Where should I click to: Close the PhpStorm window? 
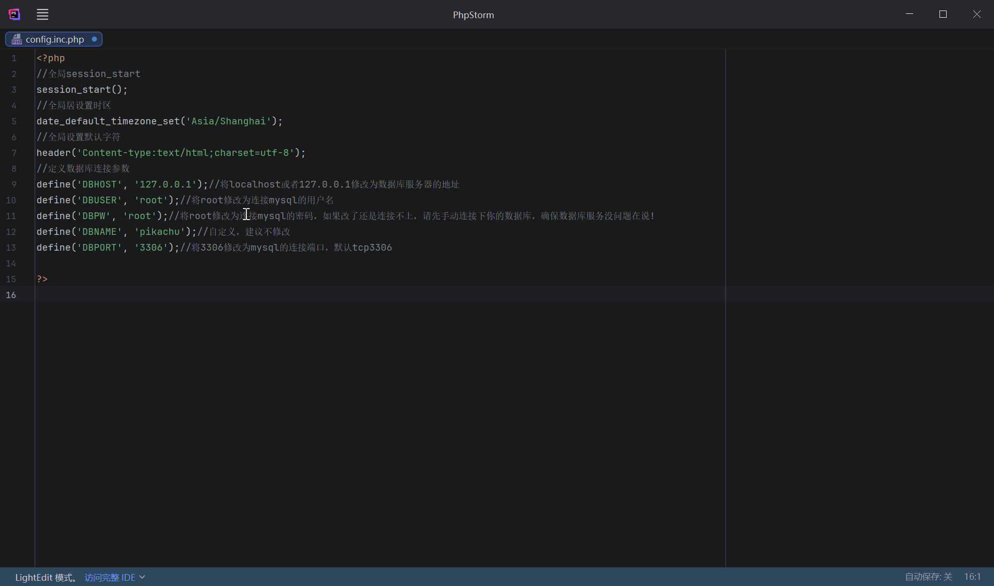(977, 14)
